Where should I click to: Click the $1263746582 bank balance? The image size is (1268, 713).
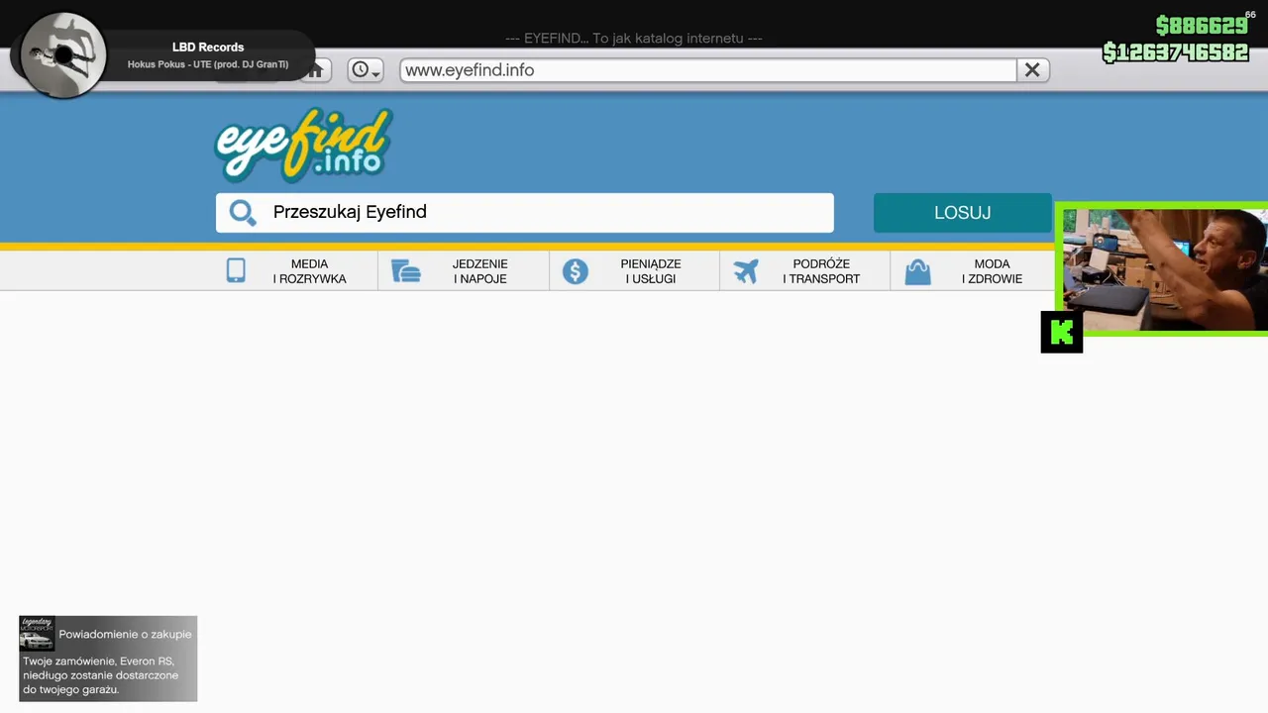[x=1176, y=52]
